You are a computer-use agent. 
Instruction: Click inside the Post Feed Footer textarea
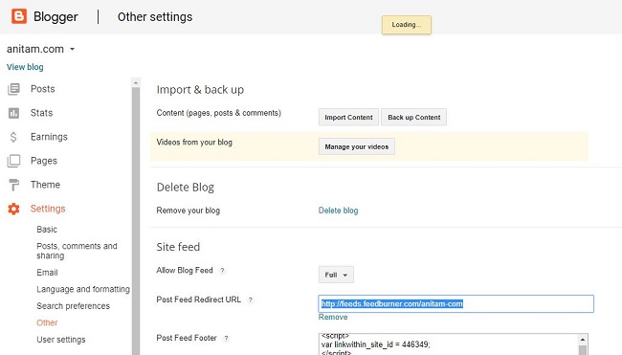point(448,344)
